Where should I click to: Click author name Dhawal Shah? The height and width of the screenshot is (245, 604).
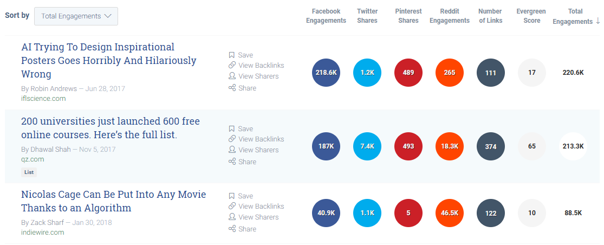point(50,149)
